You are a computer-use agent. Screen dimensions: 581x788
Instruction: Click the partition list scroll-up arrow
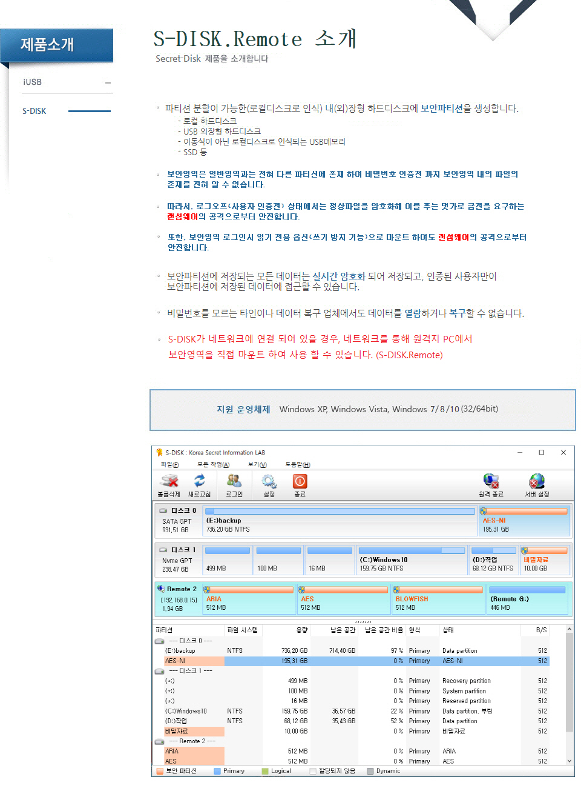(x=570, y=630)
